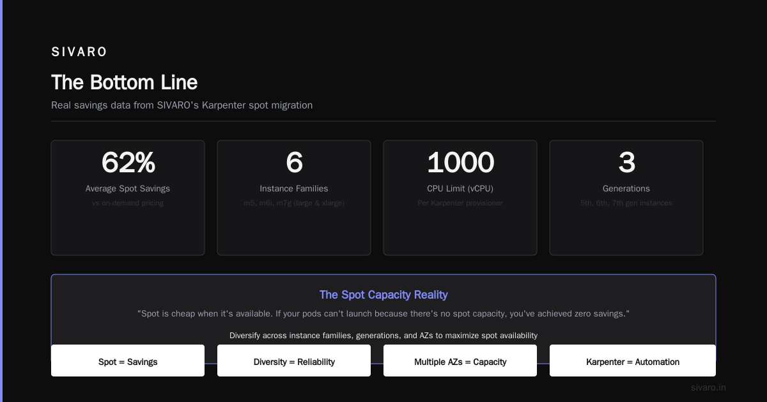
Task: Click the 'Spot = Savings' button
Action: point(128,361)
